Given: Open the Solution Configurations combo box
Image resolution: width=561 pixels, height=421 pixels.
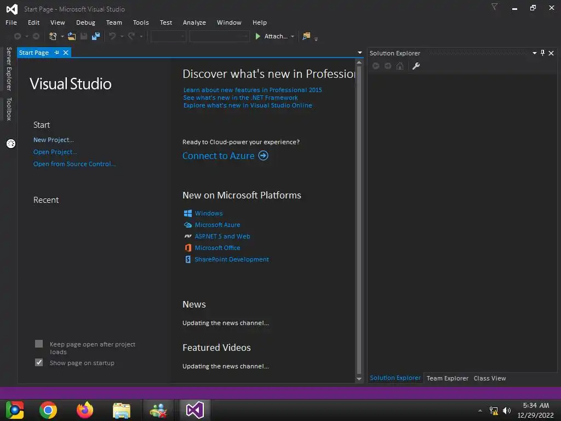Looking at the screenshot, I should [x=168, y=36].
